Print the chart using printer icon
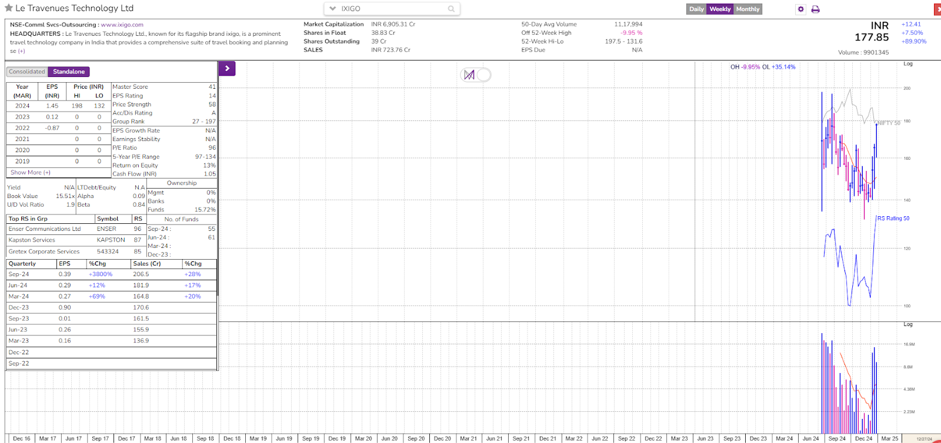Viewport: 941px width, 443px height. [x=815, y=9]
